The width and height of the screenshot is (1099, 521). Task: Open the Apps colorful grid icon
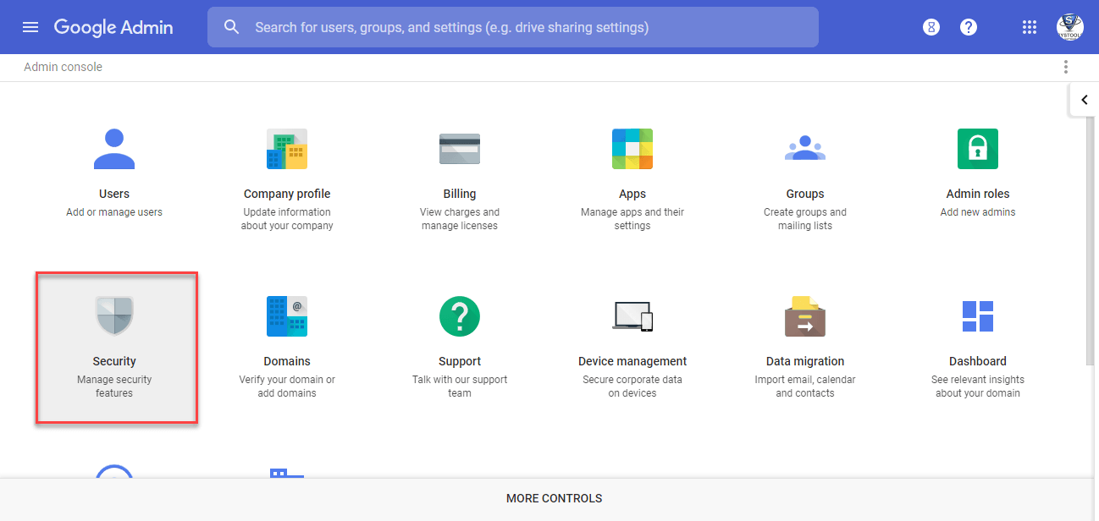click(632, 149)
